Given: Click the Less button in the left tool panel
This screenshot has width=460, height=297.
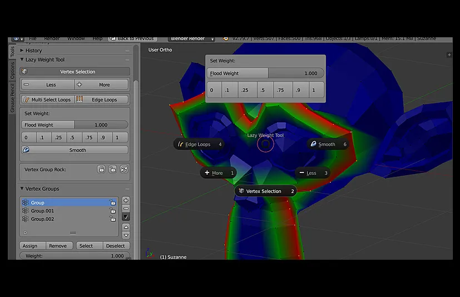Looking at the screenshot, I should 48,85.
